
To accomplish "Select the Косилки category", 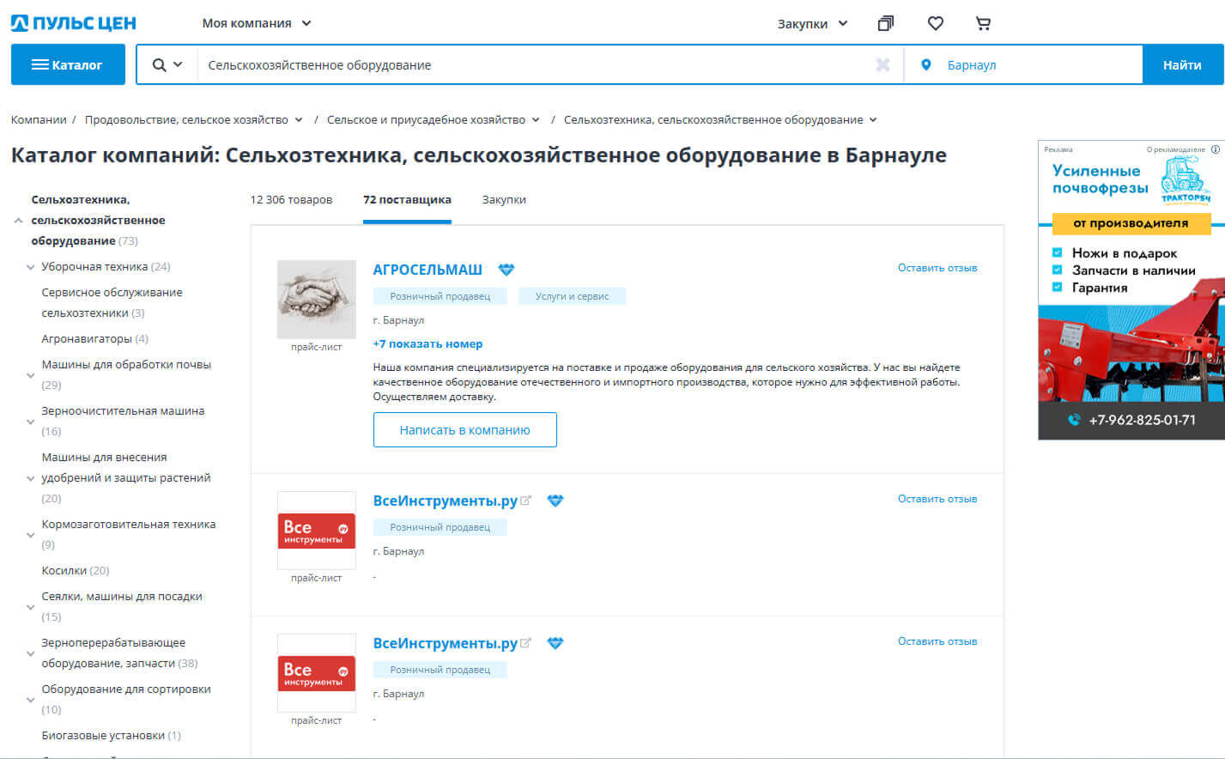I will [x=64, y=571].
